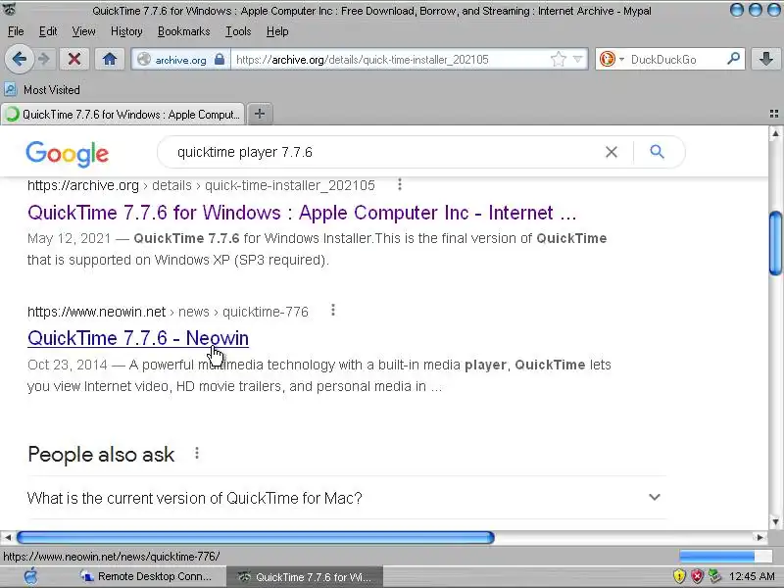Open the File menu
The width and height of the screenshot is (784, 588).
(16, 31)
